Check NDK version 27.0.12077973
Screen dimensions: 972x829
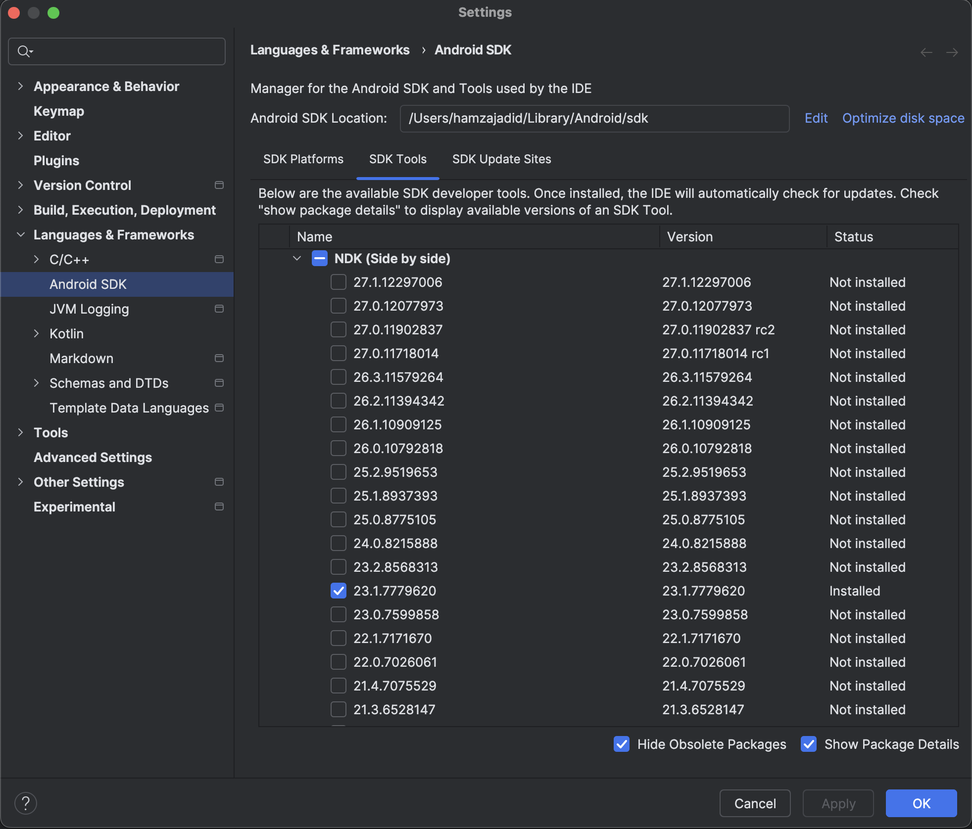click(x=339, y=306)
